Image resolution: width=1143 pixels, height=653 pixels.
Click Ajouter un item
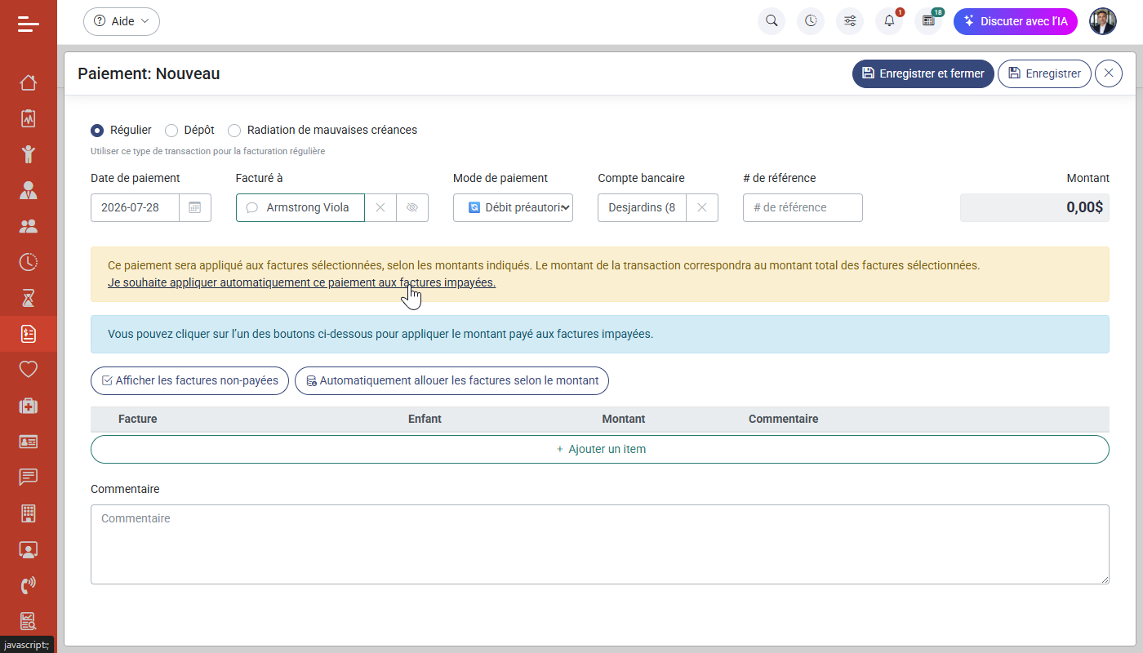pyautogui.click(x=600, y=449)
